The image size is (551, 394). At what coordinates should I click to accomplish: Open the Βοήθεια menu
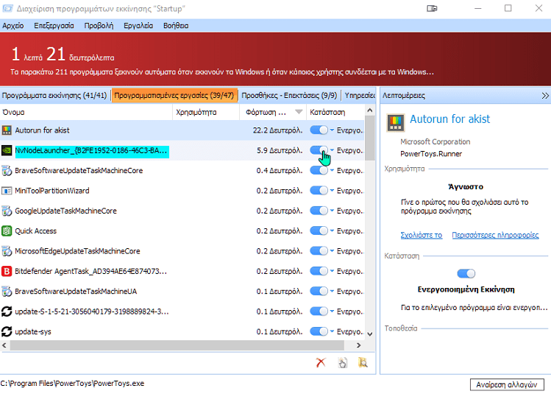[x=176, y=26]
